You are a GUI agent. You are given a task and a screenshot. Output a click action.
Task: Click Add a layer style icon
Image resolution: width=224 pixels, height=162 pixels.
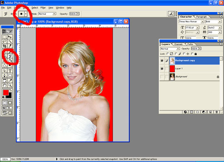(x=185, y=112)
